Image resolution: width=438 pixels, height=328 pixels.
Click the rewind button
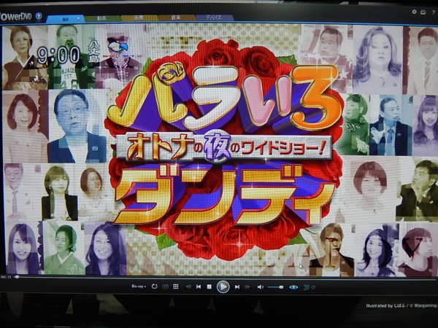click(188, 286)
